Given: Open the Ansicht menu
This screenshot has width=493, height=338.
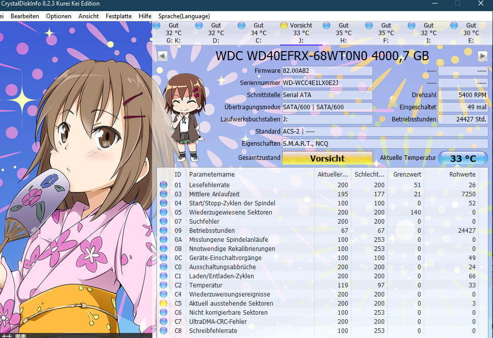Looking at the screenshot, I should click(x=89, y=16).
